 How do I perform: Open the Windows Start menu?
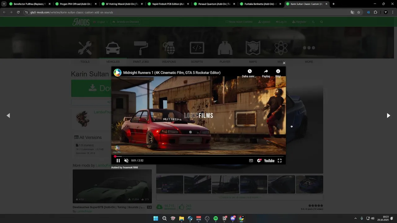click(x=156, y=218)
